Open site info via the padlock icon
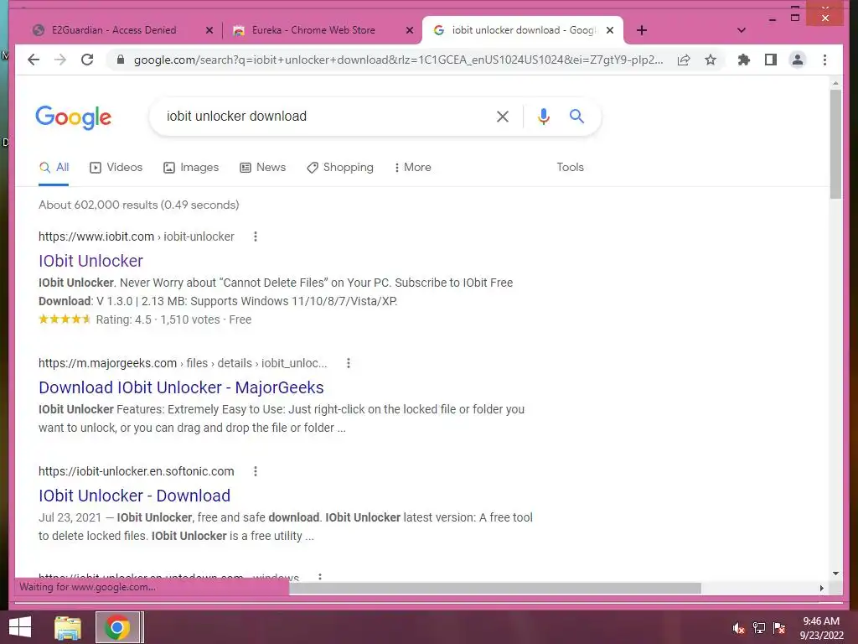The width and height of the screenshot is (858, 644). (x=121, y=60)
